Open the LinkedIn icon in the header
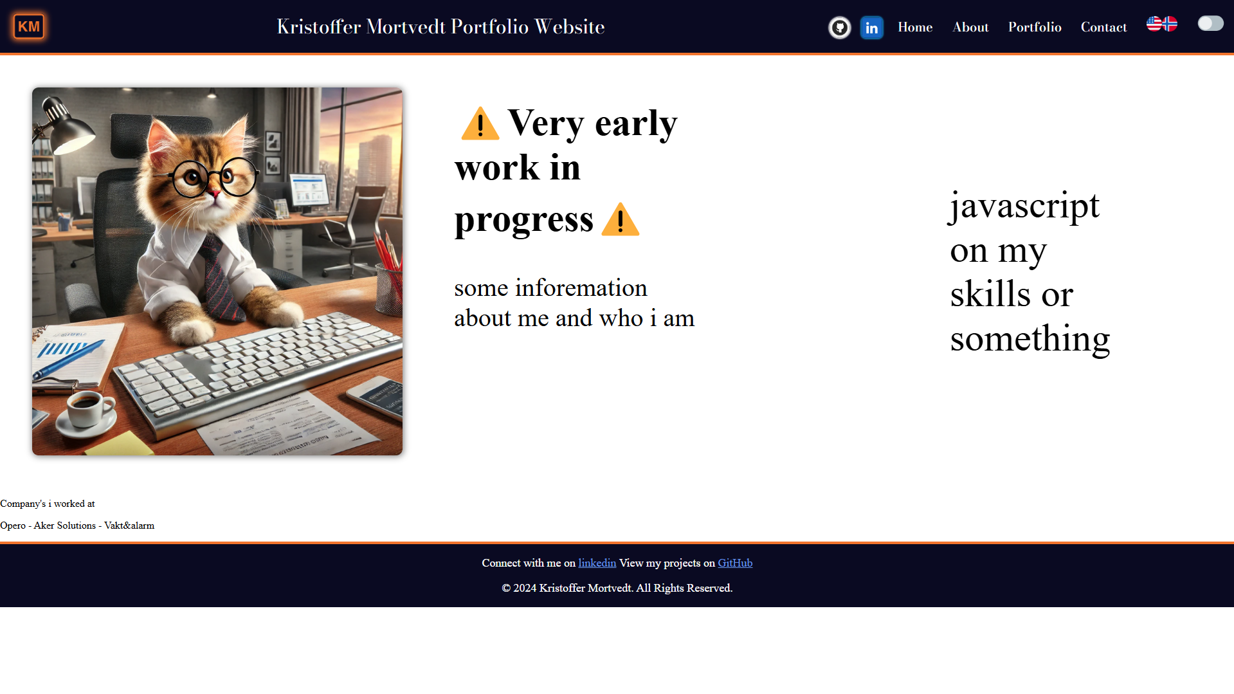The width and height of the screenshot is (1234, 694). tap(871, 28)
